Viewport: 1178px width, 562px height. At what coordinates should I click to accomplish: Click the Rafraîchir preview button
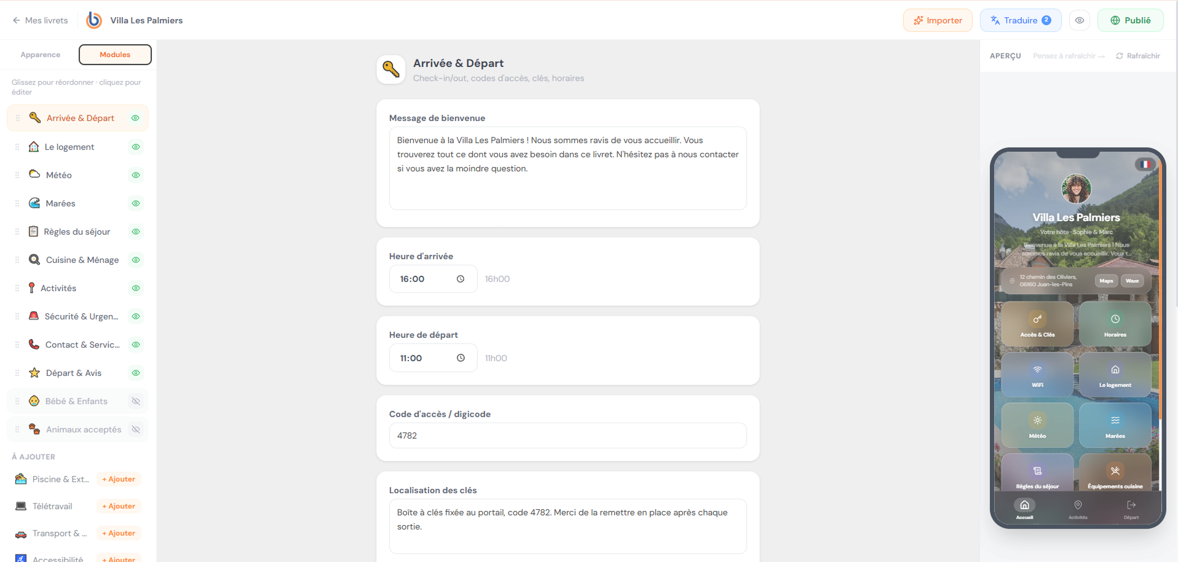(1138, 56)
